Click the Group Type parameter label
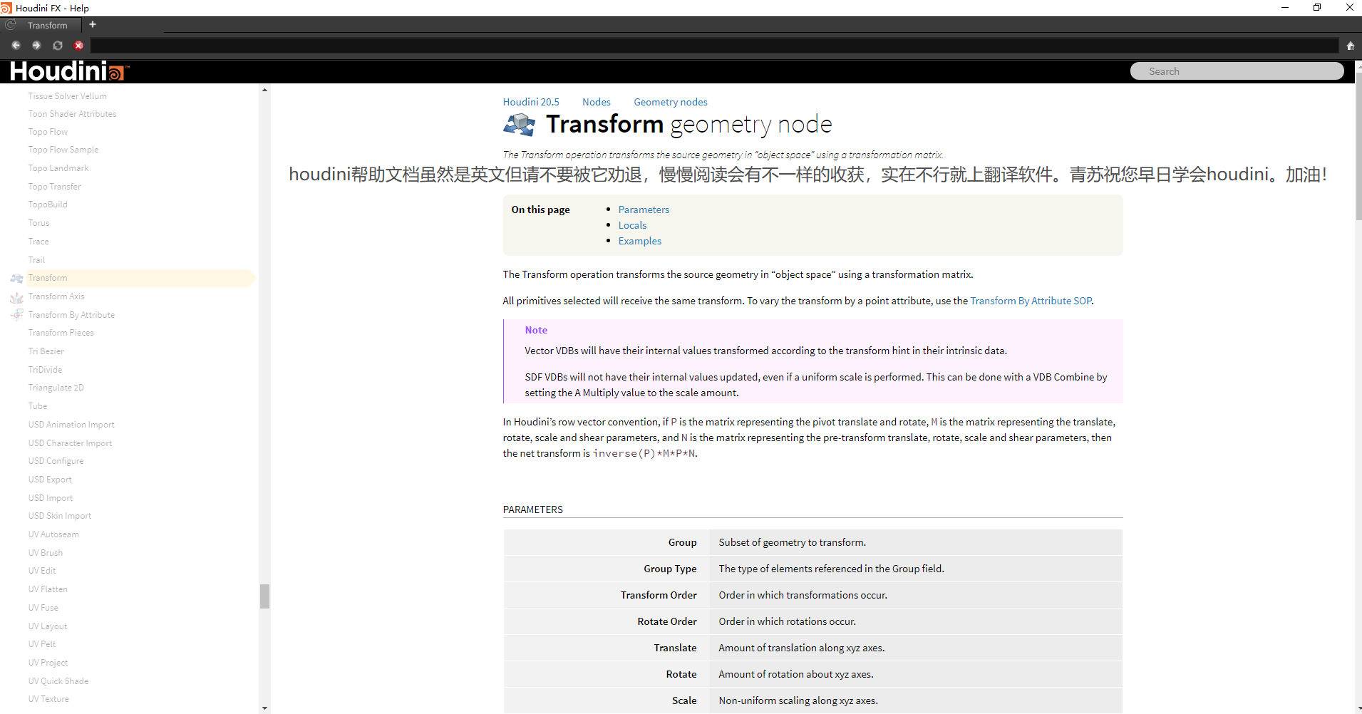 670,569
